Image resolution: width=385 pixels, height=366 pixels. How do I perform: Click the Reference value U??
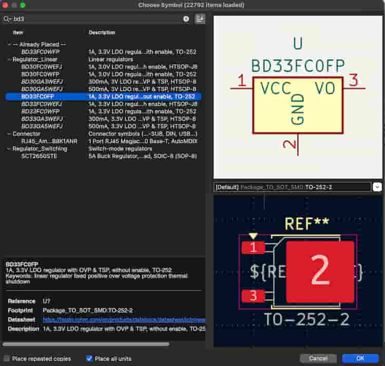tap(46, 301)
